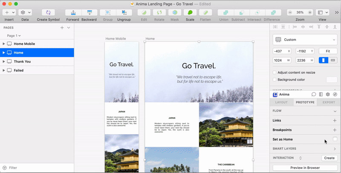Open the Anima chat bubble icon
The image size is (341, 173).
coord(314,94)
